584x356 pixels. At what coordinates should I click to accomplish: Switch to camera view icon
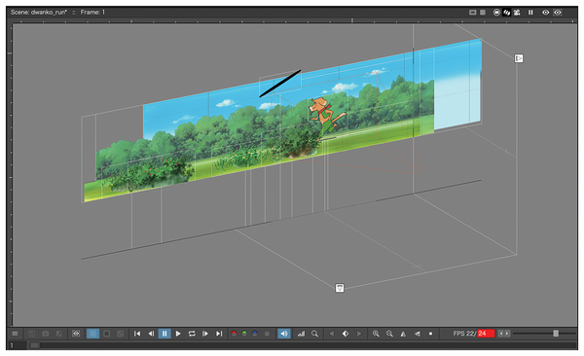pos(517,13)
